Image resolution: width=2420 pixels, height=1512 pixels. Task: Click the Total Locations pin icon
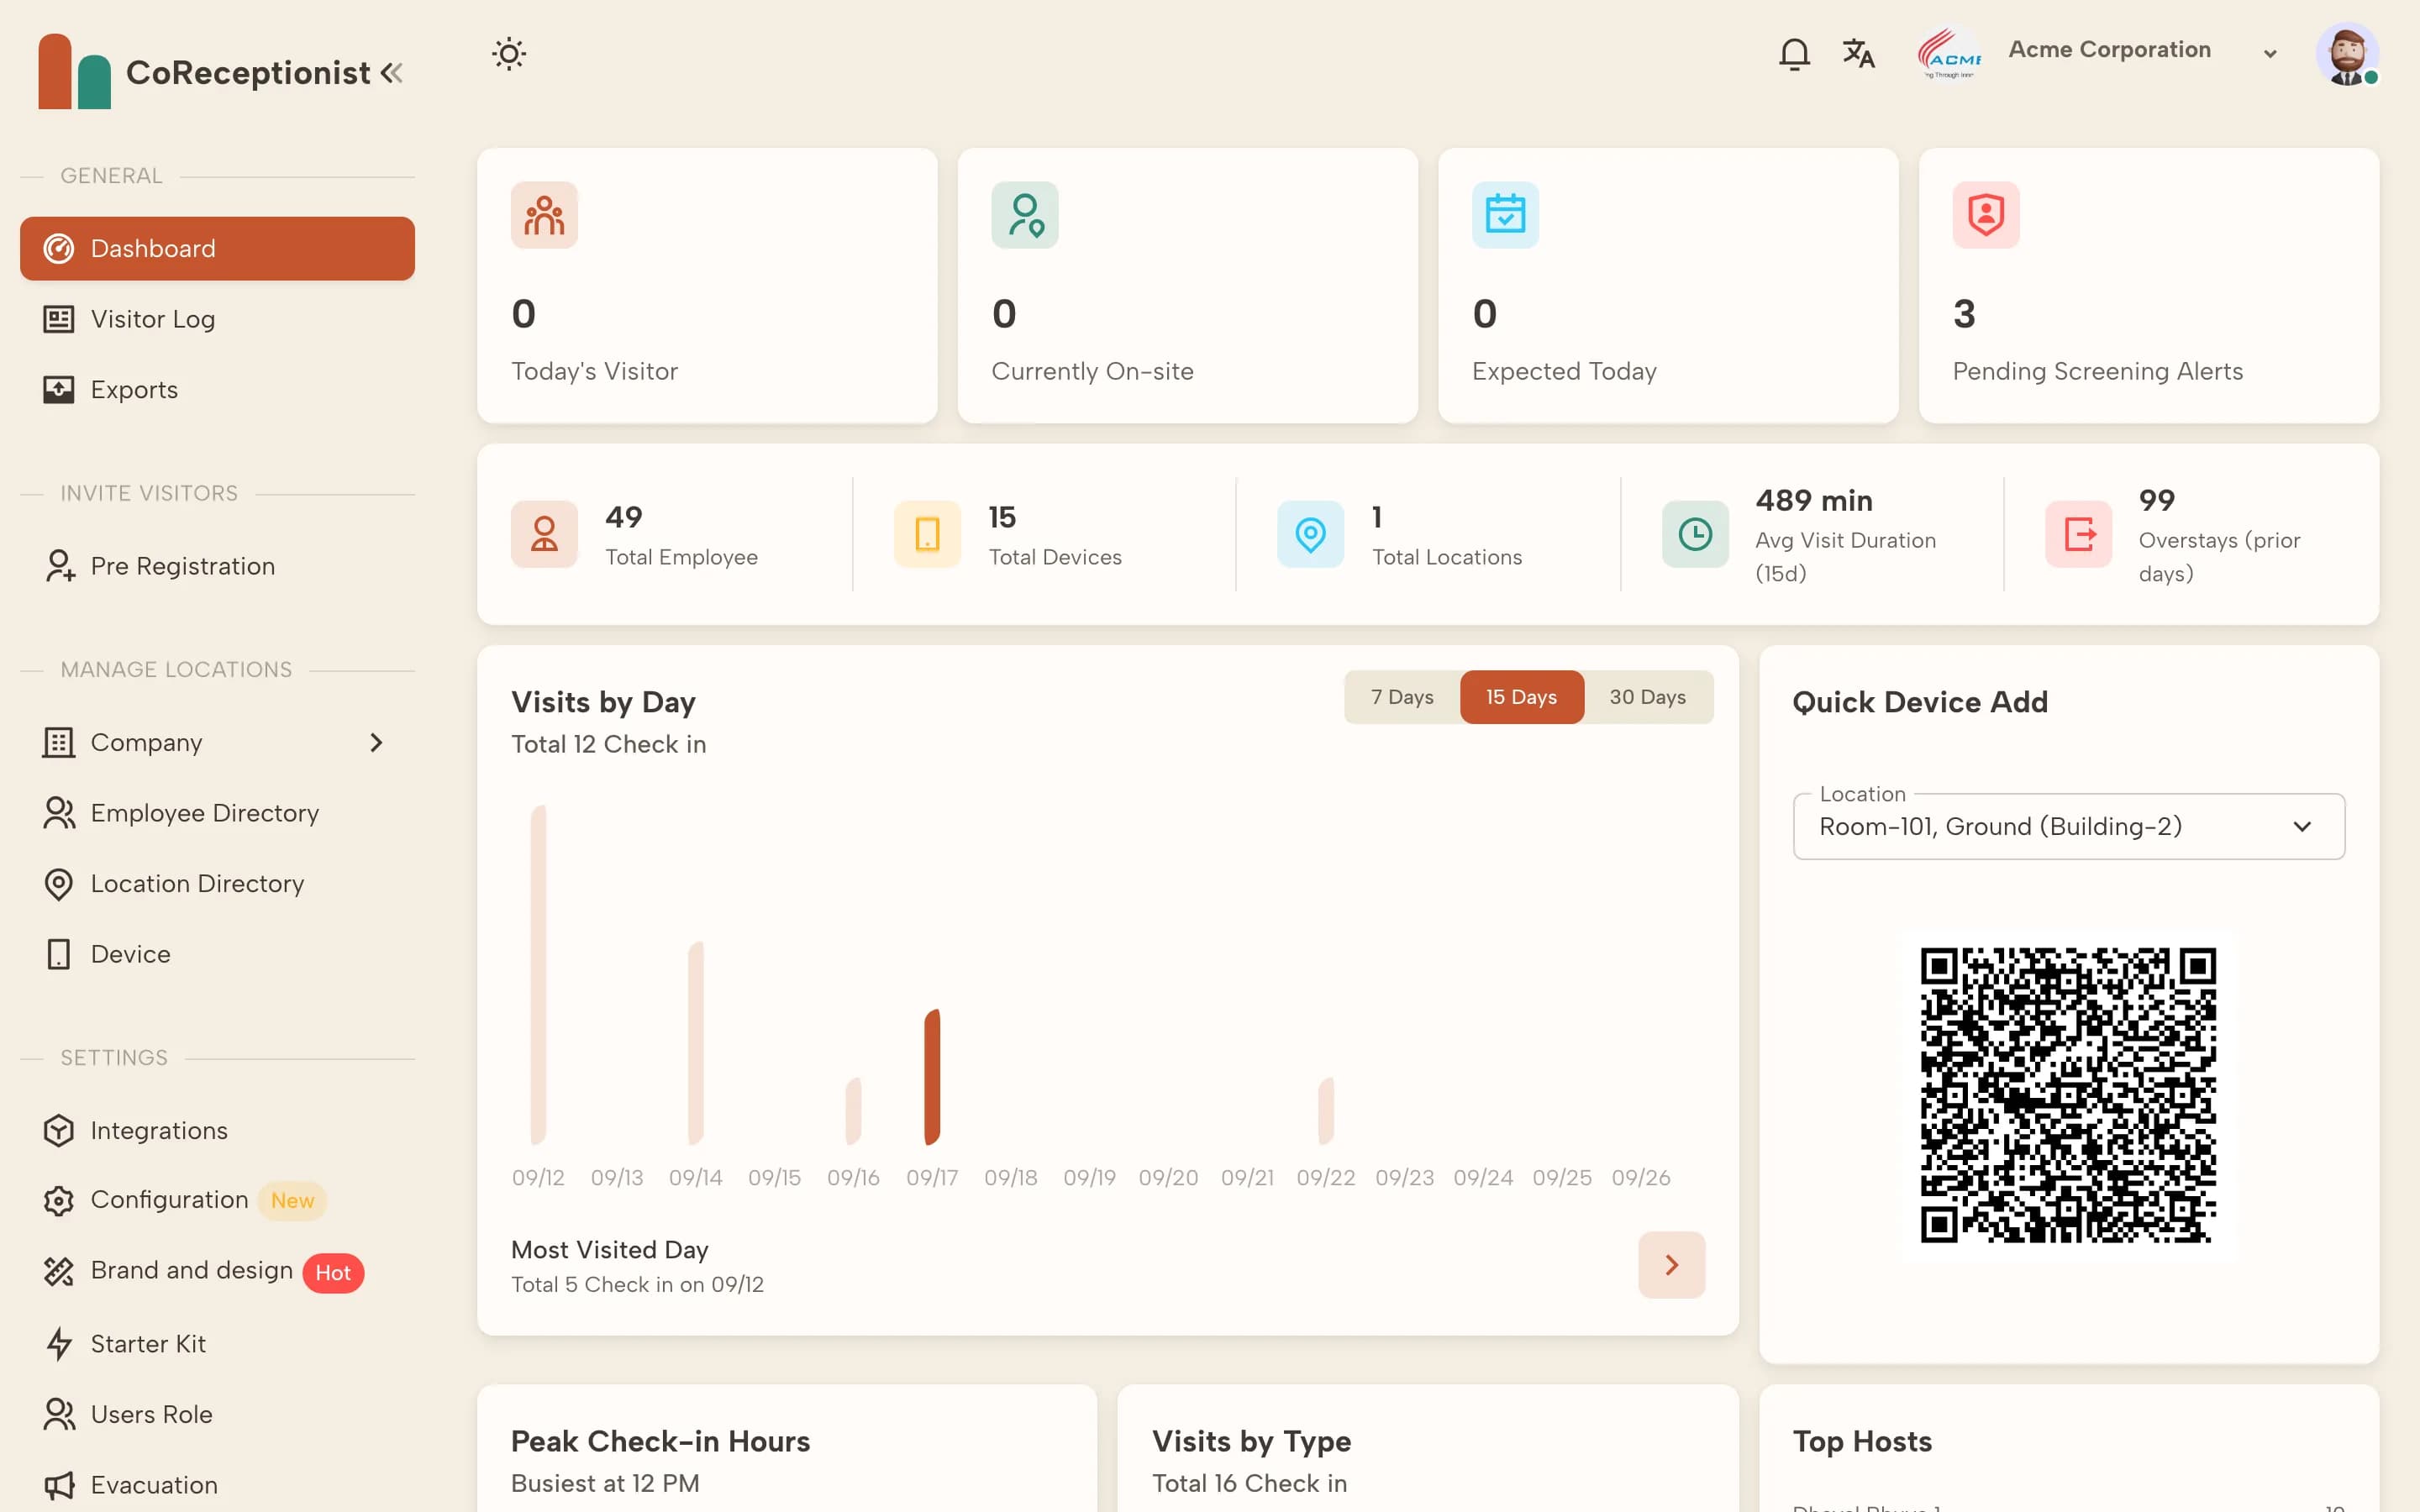[x=1310, y=534]
